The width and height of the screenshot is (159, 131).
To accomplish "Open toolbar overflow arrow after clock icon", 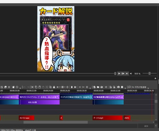I will pos(20,88).
